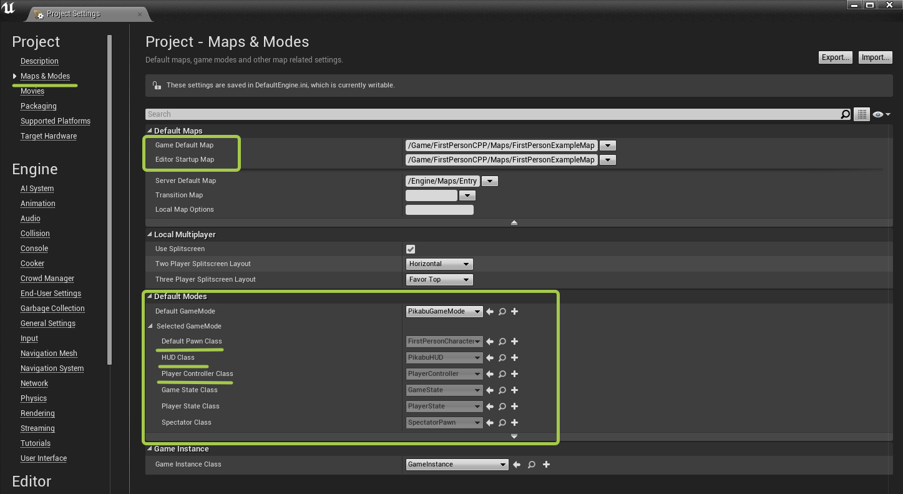Create new HUD Class with plus icon
Viewport: 903px width, 494px height.
click(514, 358)
